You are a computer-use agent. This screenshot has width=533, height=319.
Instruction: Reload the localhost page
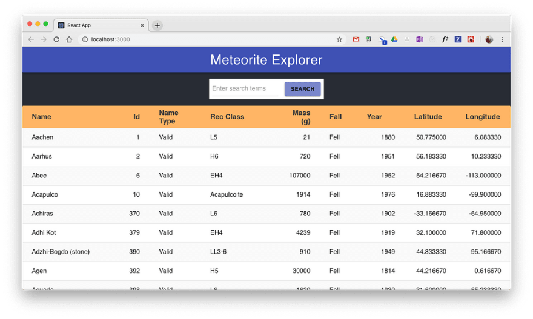[56, 39]
